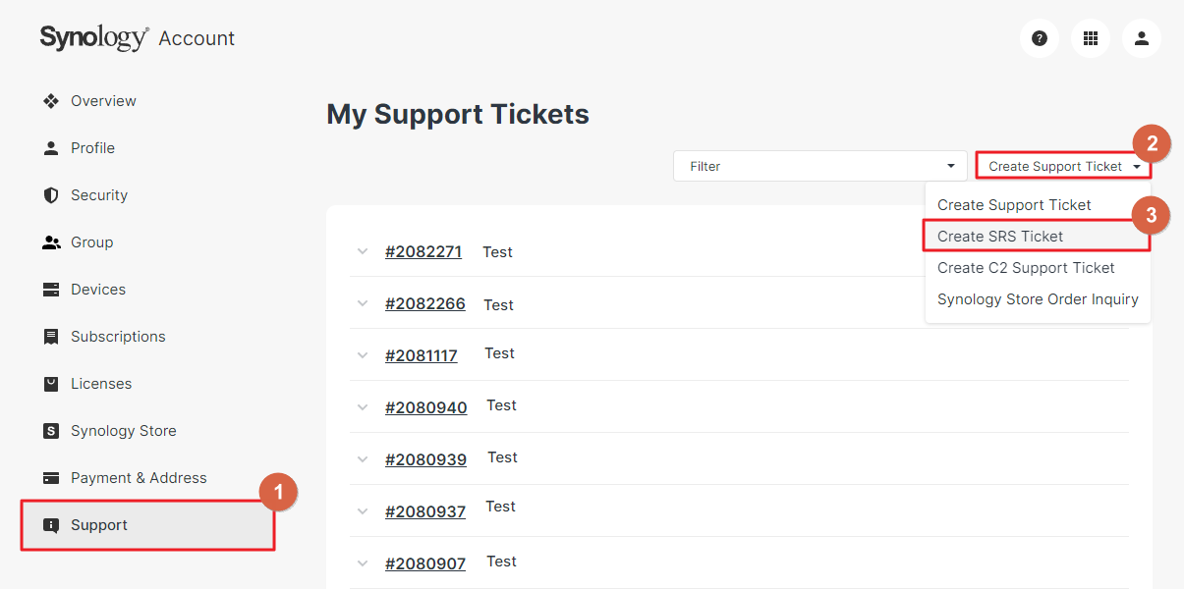The image size is (1184, 589).
Task: Click the Payment & Address card icon
Action: 51,478
